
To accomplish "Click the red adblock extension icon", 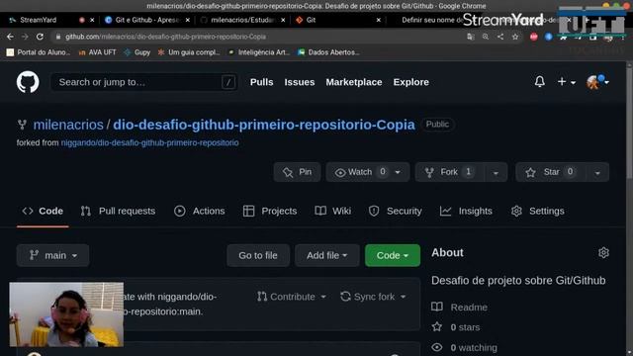I will (x=534, y=37).
